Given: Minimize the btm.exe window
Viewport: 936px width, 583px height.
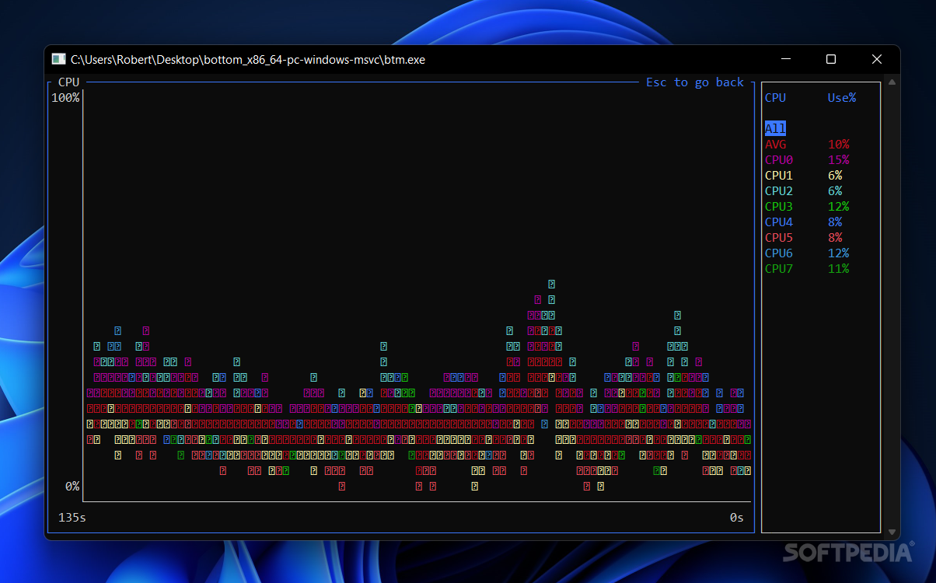Looking at the screenshot, I should coord(787,59).
